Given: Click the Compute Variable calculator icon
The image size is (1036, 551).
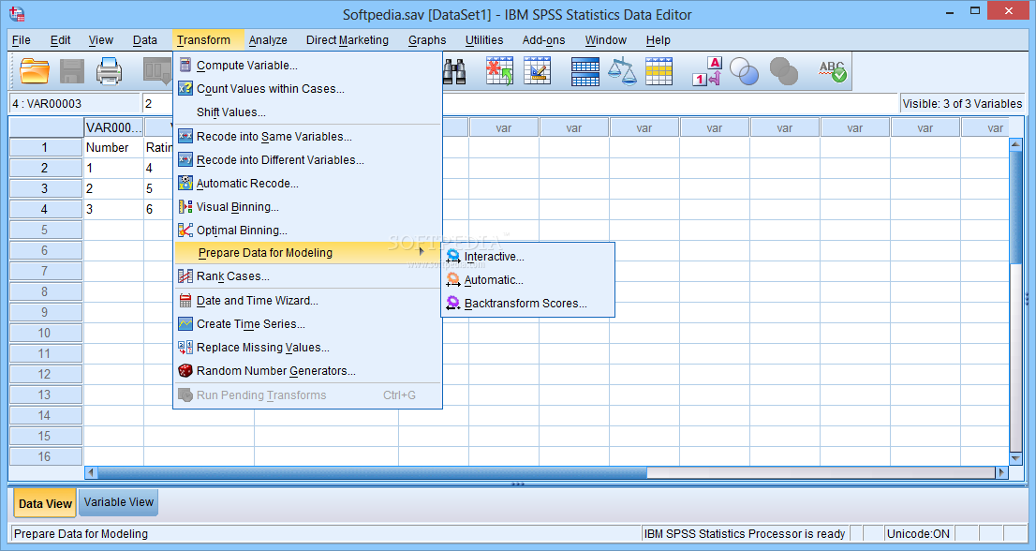Looking at the screenshot, I should point(185,65).
